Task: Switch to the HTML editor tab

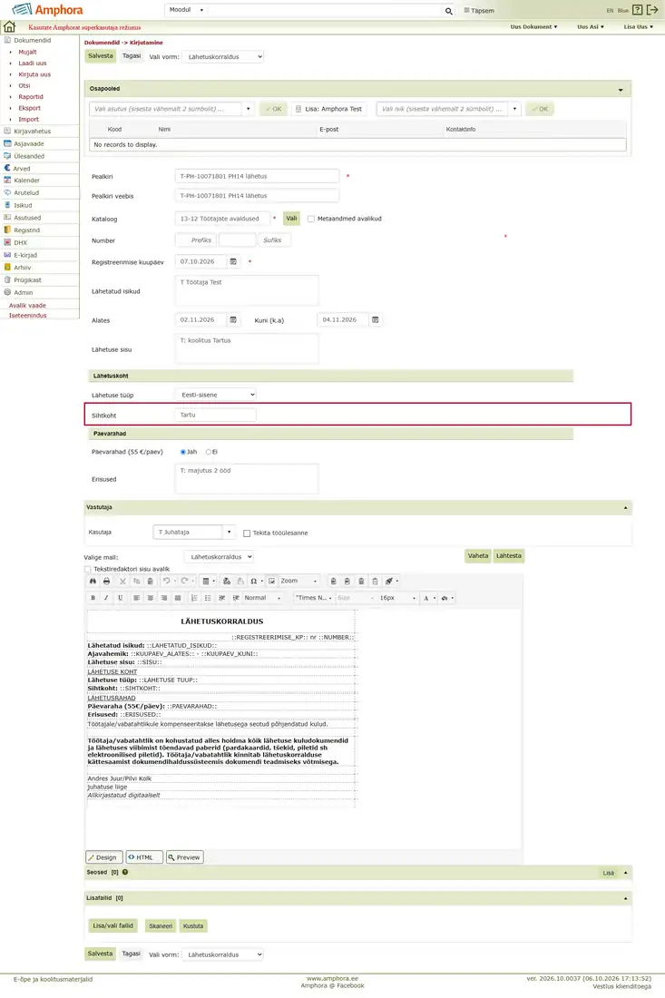Action: [144, 857]
